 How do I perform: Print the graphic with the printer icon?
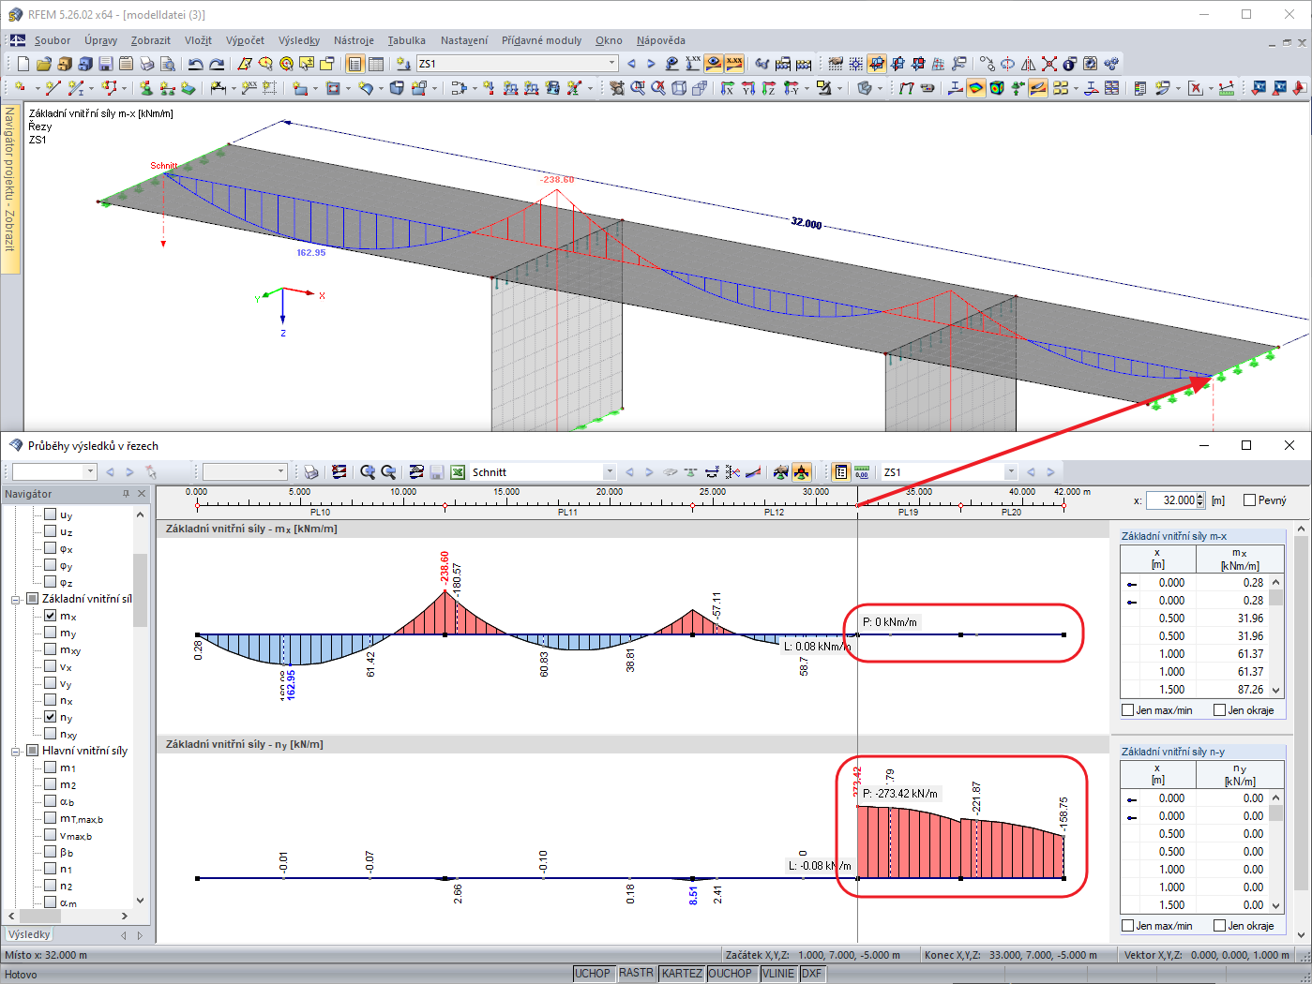tap(146, 64)
